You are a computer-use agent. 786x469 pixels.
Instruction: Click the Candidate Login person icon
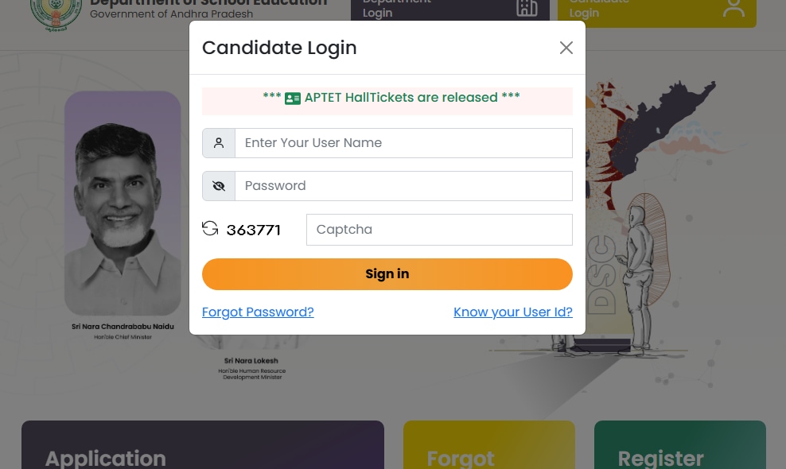[733, 9]
